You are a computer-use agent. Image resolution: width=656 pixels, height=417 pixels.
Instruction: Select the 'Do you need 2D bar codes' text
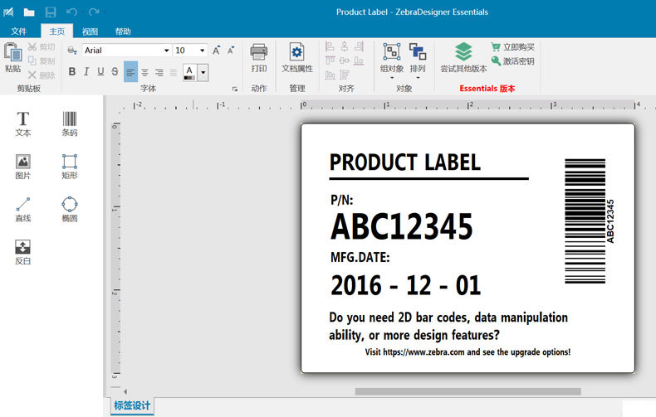pos(448,327)
